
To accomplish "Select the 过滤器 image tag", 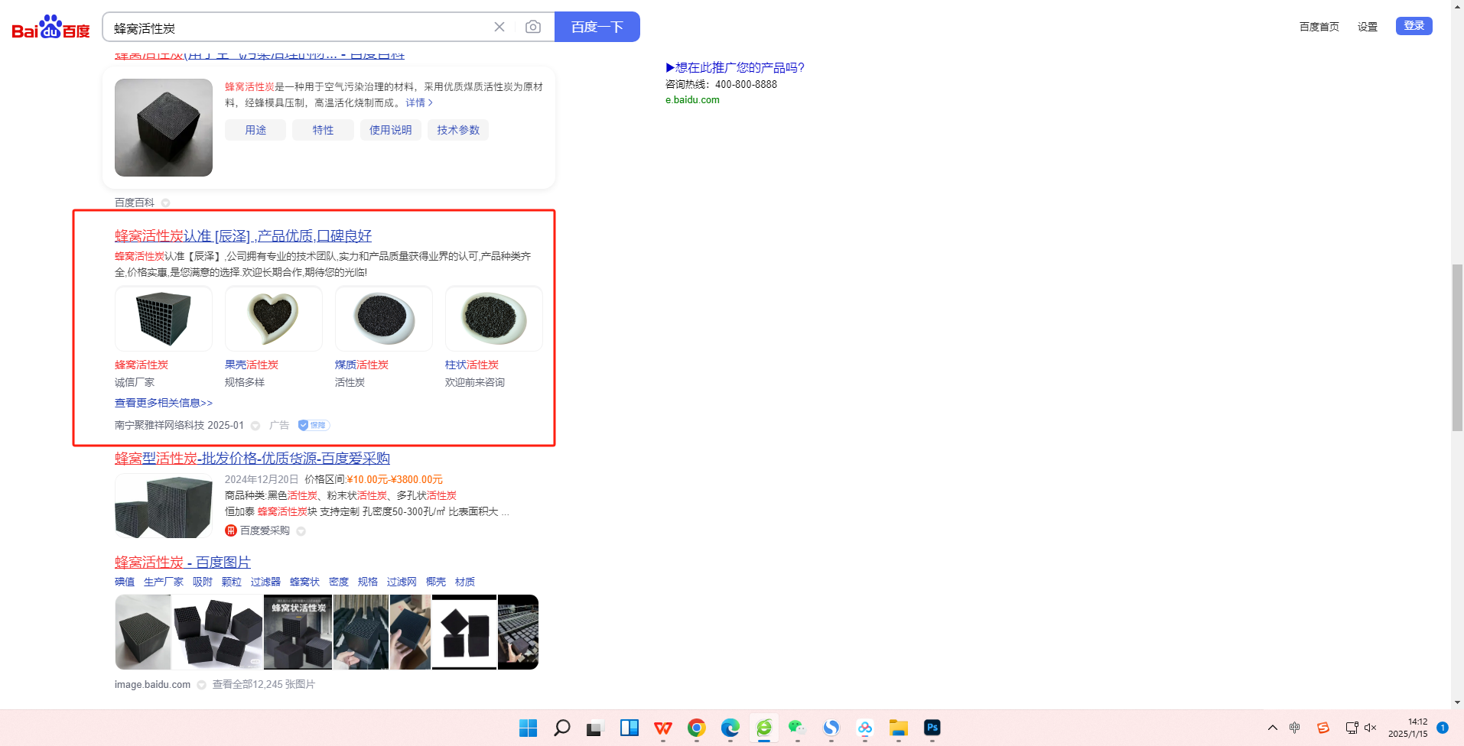I will (x=265, y=582).
